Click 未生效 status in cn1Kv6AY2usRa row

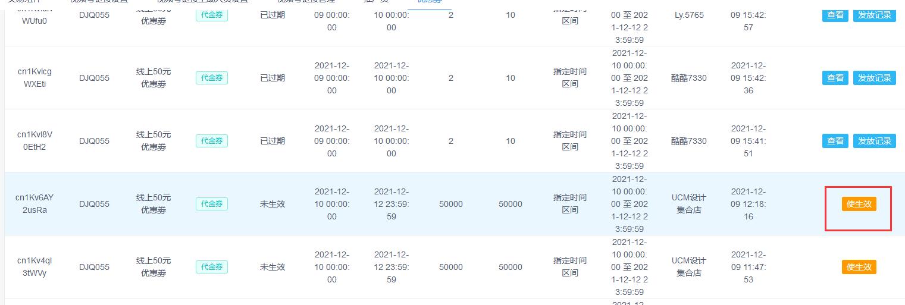[x=273, y=204]
